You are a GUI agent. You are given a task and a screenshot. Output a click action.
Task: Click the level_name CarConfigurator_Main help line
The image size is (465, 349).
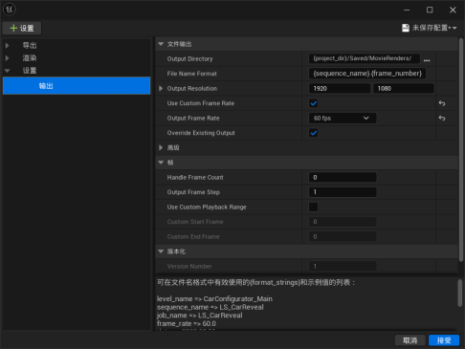[214, 299]
